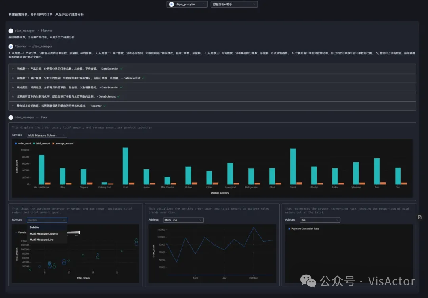Toggle order_count series in the bar chart legend

(23, 143)
